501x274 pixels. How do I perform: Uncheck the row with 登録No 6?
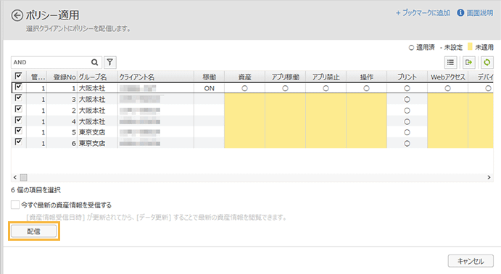click(x=19, y=142)
